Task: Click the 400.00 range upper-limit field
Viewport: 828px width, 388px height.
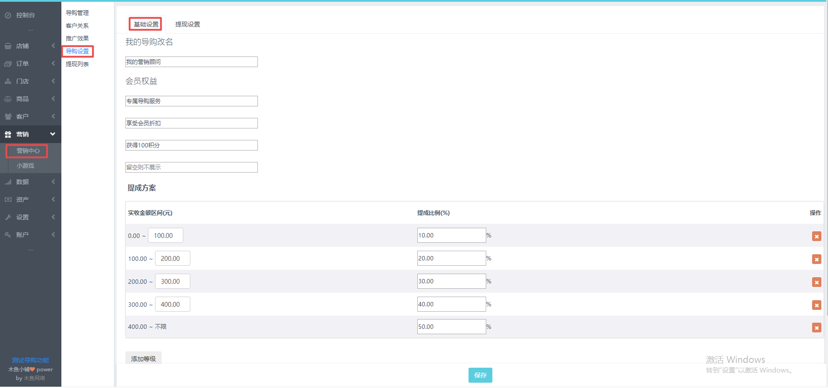Action: pyautogui.click(x=173, y=305)
